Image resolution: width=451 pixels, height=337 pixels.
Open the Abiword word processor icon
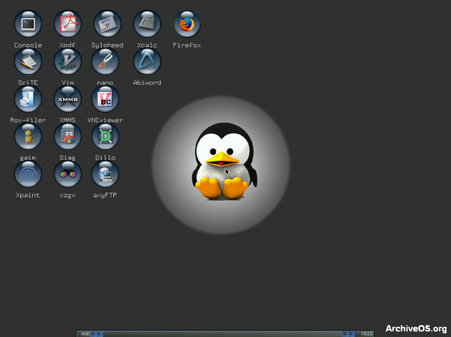(x=147, y=61)
